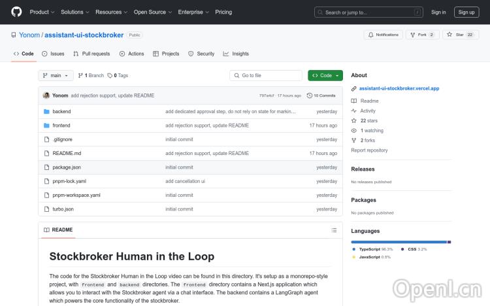This screenshot has height=306, width=490.
Task: Expand the main branch dropdown
Action: click(56, 75)
